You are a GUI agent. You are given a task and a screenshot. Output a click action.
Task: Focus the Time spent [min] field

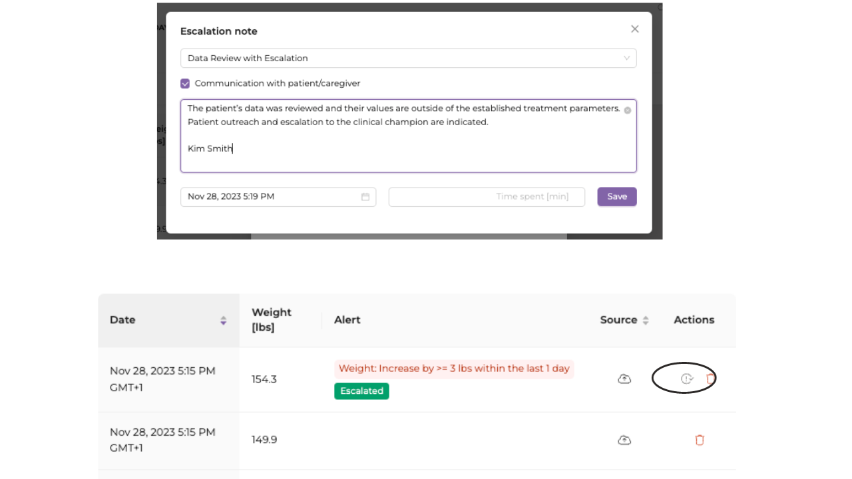coord(487,197)
